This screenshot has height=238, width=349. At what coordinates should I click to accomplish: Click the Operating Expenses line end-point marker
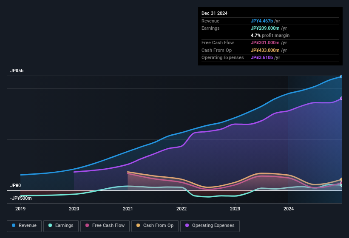[342, 98]
